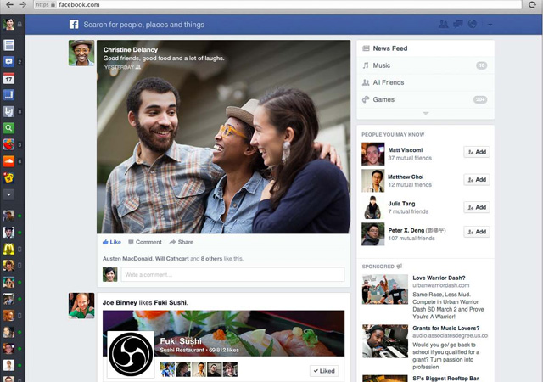Expand more apps arrow in left sidebar

click(9, 194)
